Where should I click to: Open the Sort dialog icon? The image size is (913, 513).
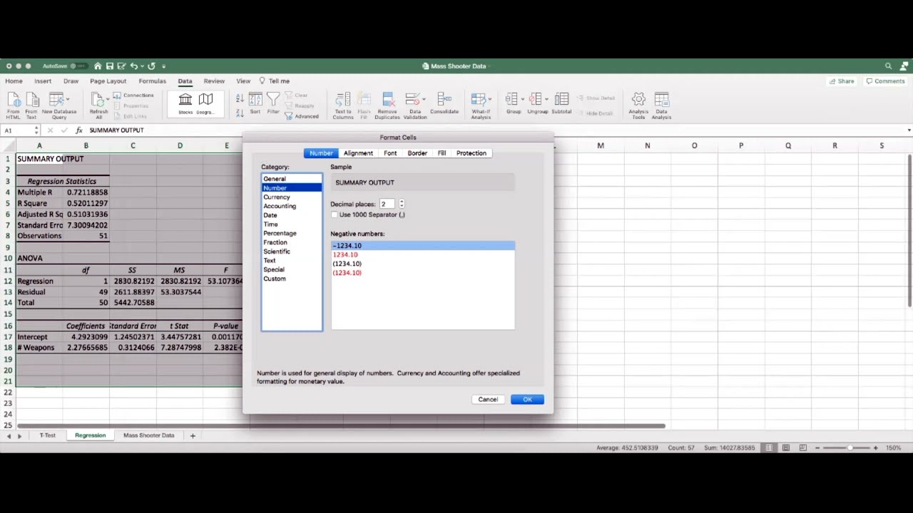pos(255,100)
